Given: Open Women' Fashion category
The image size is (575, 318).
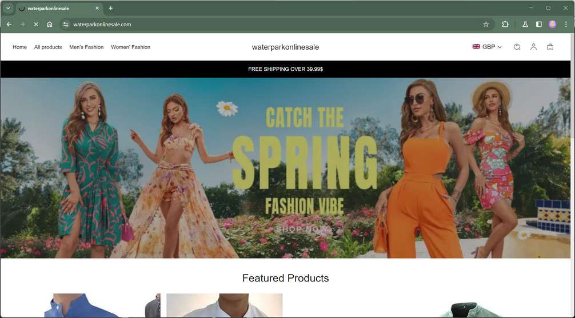Looking at the screenshot, I should coord(130,47).
